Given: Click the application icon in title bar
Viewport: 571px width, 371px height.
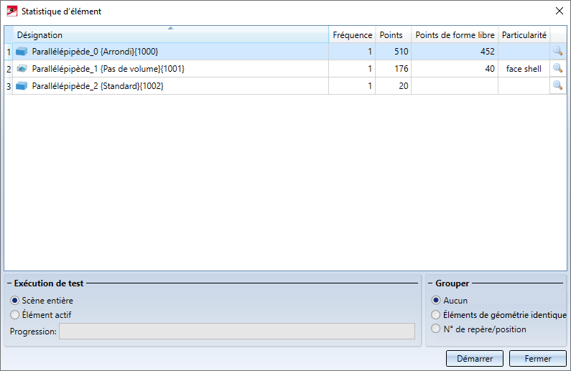Looking at the screenshot, I should [12, 11].
